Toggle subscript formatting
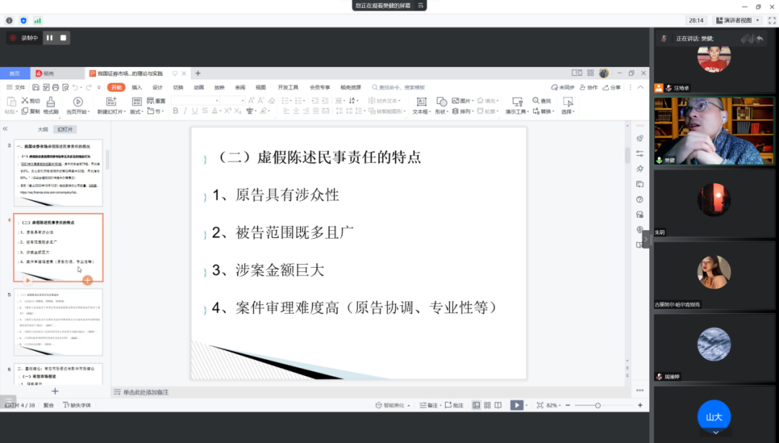This screenshot has height=443, width=779. pos(238,111)
